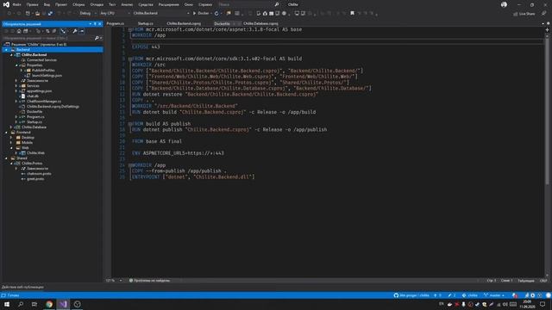The width and height of the screenshot is (552, 310).
Task: Select appsettings.json in Solution Explorer
Action: coord(39,91)
